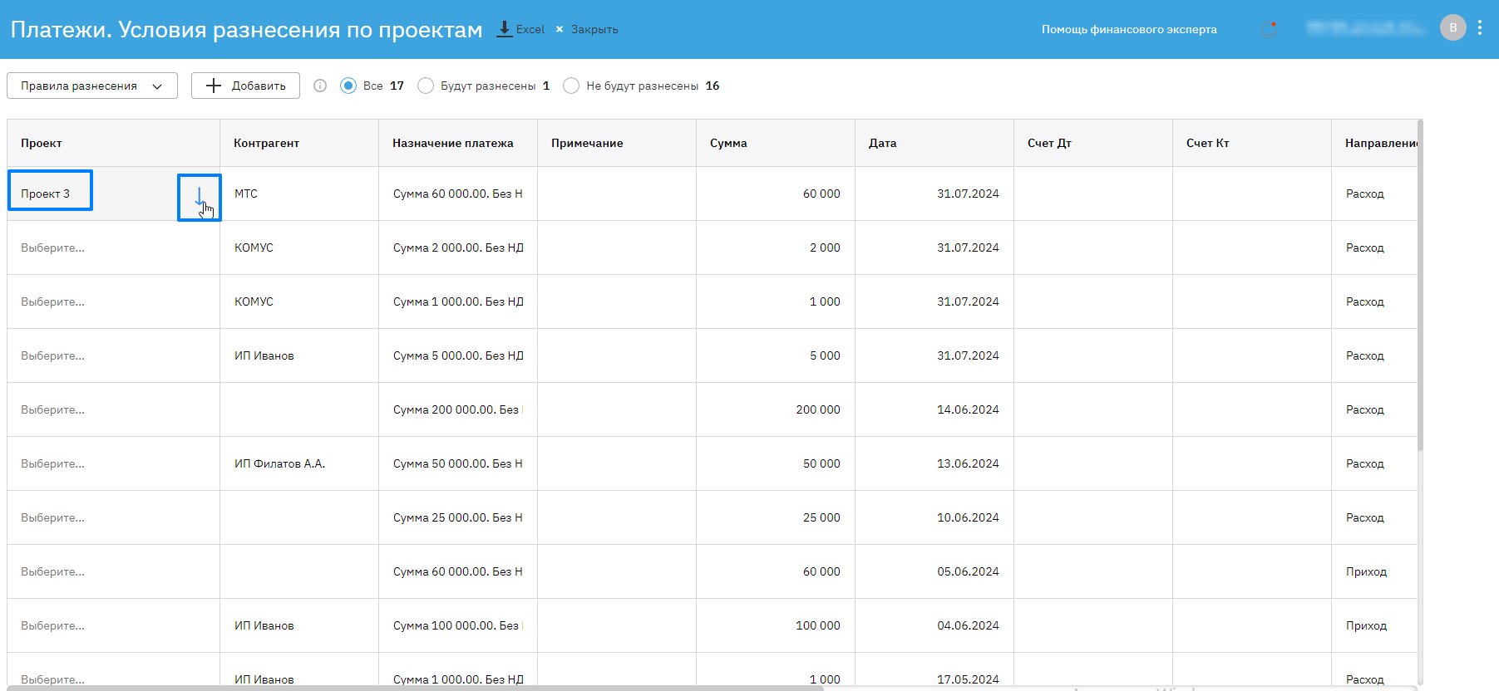Select the Не будут разнесены radio filter

(571, 86)
